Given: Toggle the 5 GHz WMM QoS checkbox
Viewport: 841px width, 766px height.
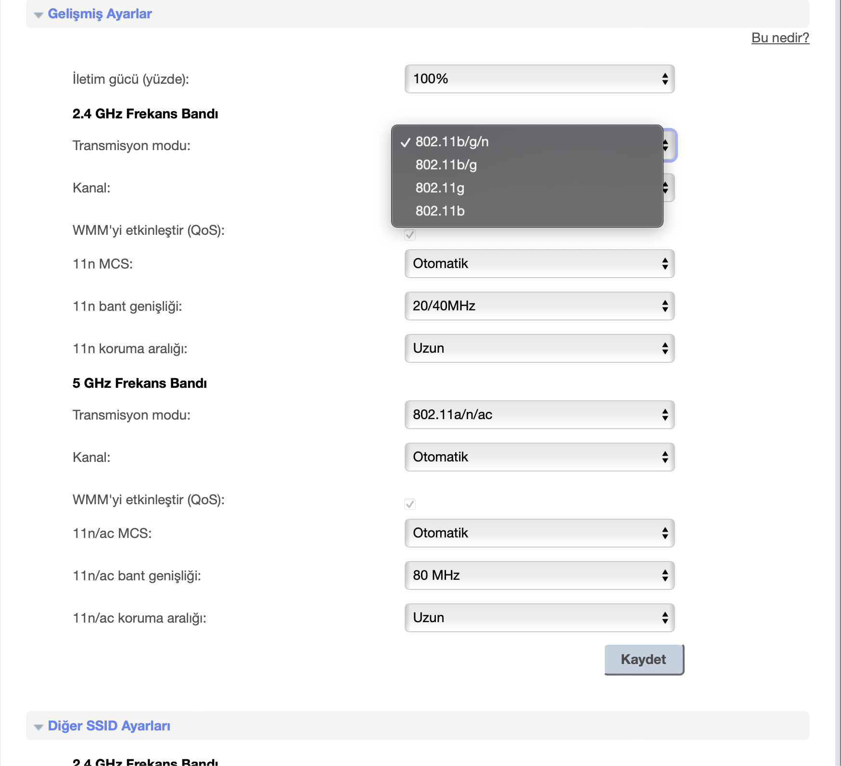Looking at the screenshot, I should 410,504.
